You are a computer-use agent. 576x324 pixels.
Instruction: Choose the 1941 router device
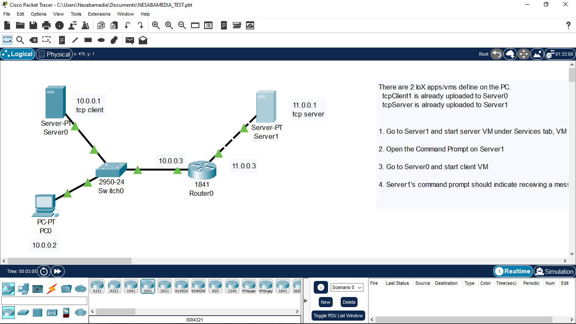tap(131, 286)
